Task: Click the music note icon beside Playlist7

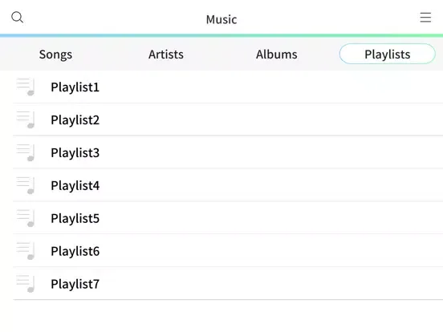Action: (26, 283)
